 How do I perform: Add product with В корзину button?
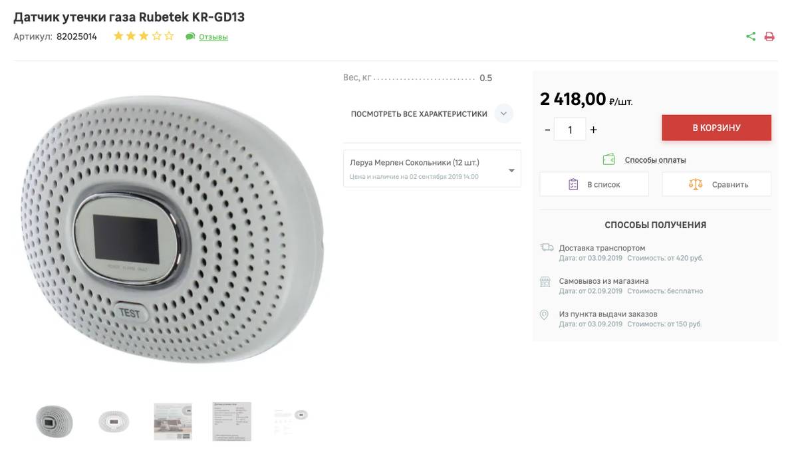coord(716,128)
